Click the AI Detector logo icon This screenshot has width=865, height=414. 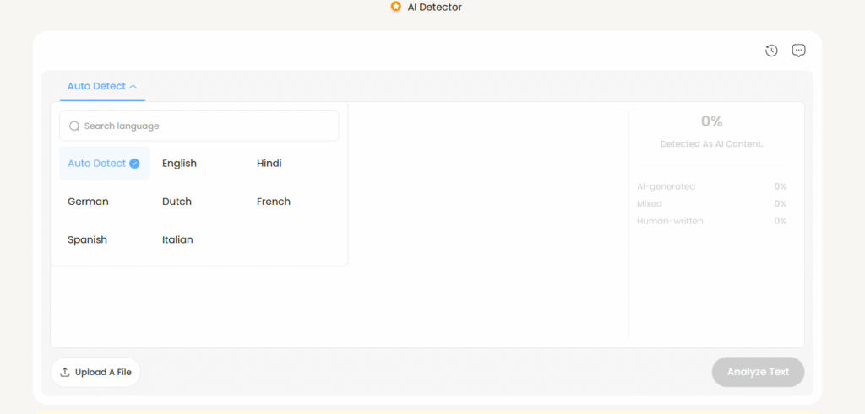click(395, 7)
